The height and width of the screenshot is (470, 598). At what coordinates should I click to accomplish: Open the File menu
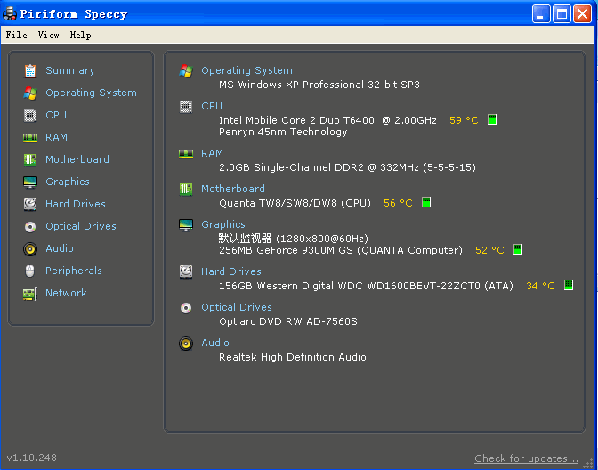(x=16, y=35)
